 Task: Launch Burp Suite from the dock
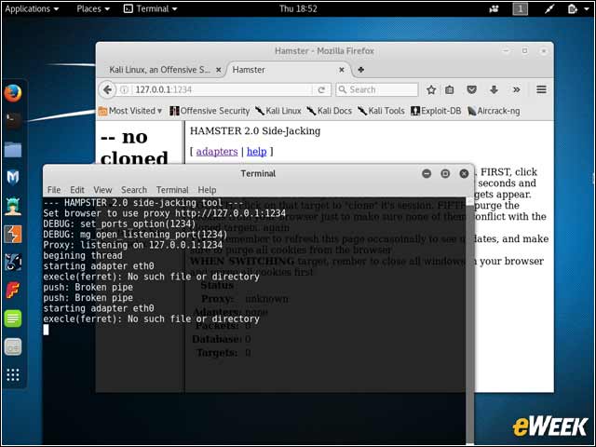tap(13, 234)
